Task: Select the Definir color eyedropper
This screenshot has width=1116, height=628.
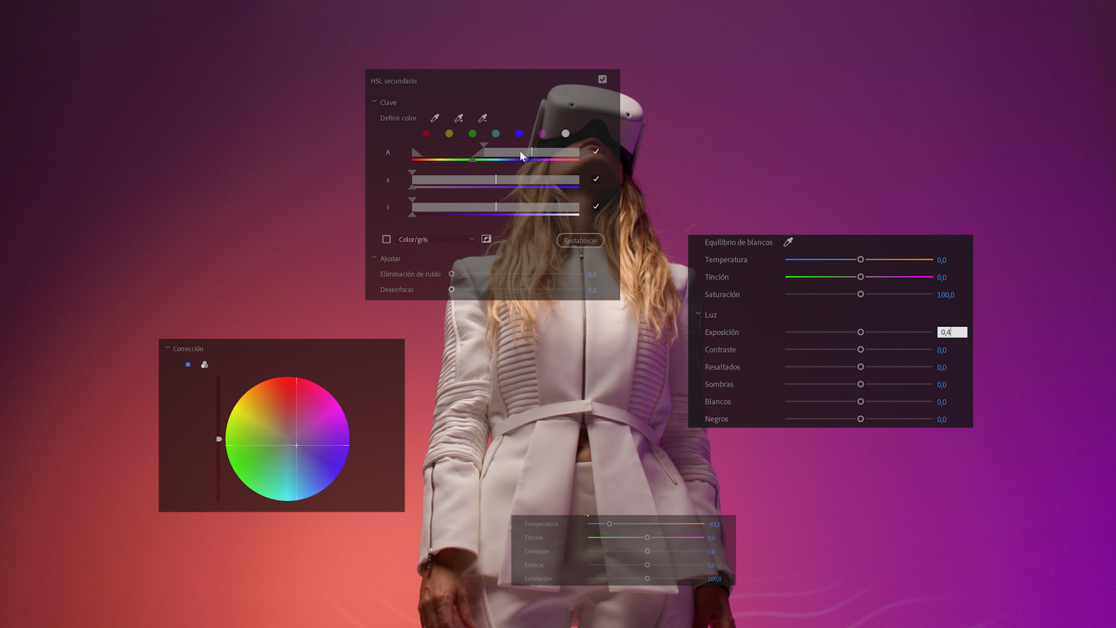Action: coord(435,118)
